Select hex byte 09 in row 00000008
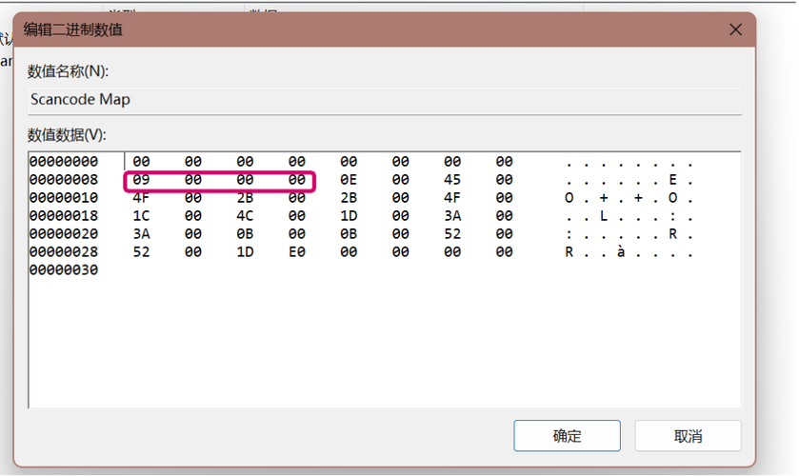The height and width of the screenshot is (476, 799). tap(141, 180)
